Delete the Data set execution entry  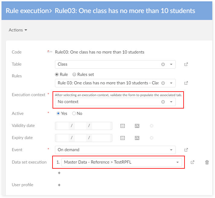pyautogui.click(x=207, y=162)
